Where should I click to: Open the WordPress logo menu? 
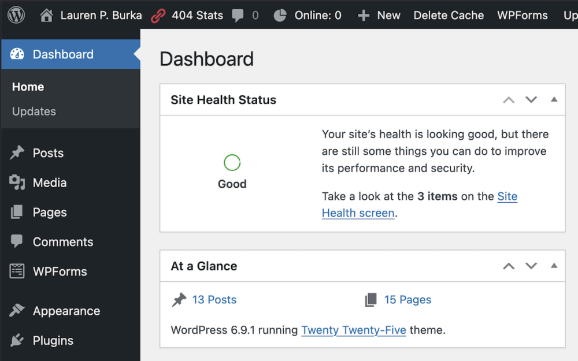coord(16,15)
